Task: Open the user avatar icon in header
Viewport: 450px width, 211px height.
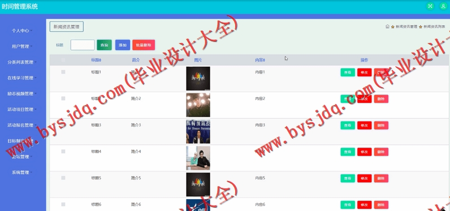Action: [443, 6]
